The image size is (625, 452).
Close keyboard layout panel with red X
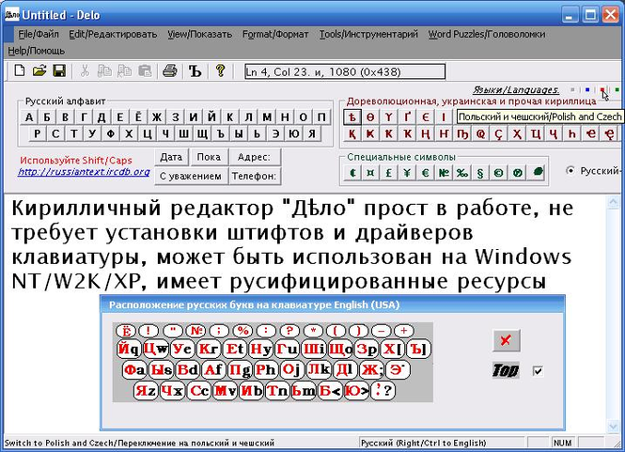click(x=507, y=340)
